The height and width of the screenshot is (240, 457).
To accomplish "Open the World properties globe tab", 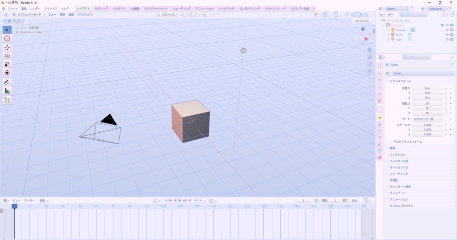I will [x=379, y=101].
